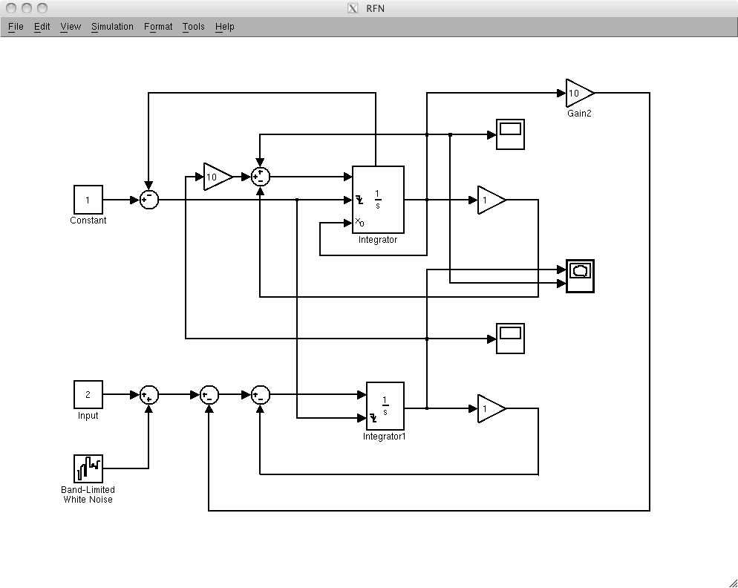Open the Format menu

tap(158, 27)
